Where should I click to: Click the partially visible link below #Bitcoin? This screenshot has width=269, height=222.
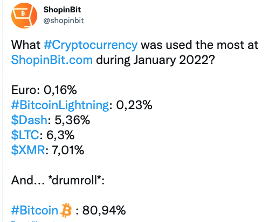tap(33, 221)
